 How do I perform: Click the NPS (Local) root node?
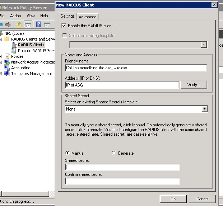[x=14, y=33]
